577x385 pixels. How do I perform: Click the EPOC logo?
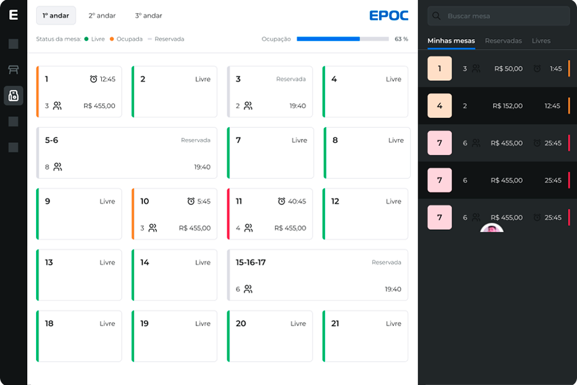pyautogui.click(x=388, y=16)
